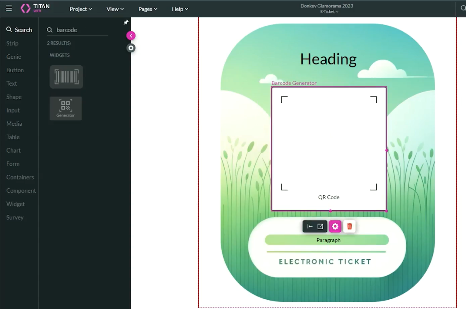Click the WIDGETS section header
The width and height of the screenshot is (466, 309).
click(60, 55)
